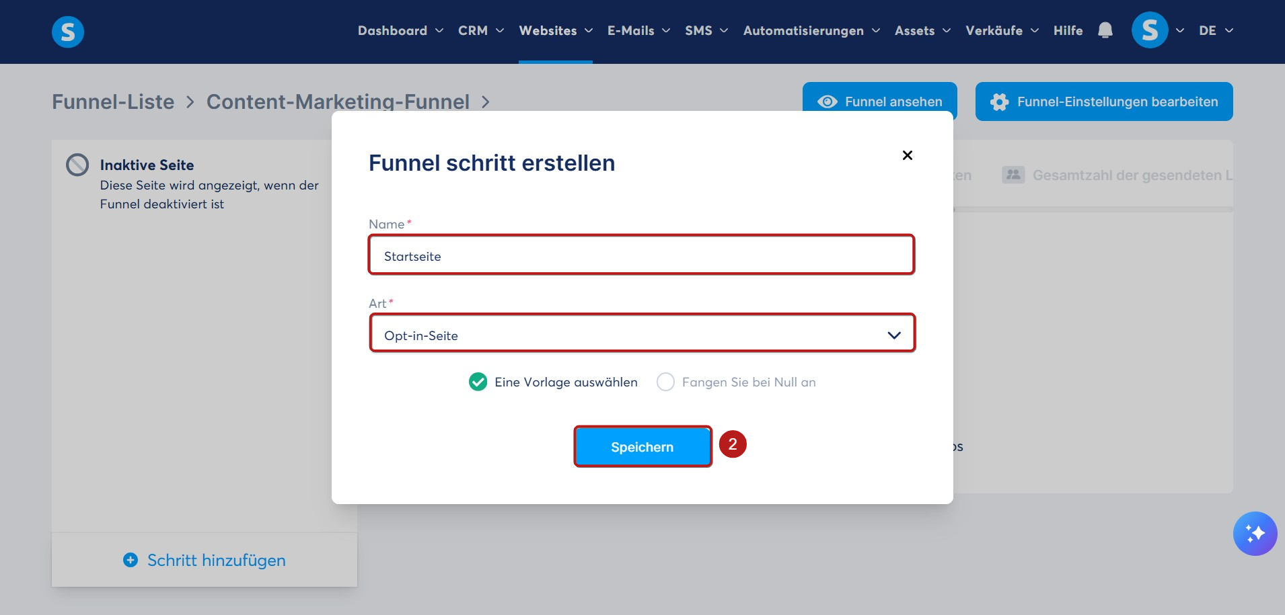Click the gear icon for Funnel-Einstellungen

tap(999, 101)
